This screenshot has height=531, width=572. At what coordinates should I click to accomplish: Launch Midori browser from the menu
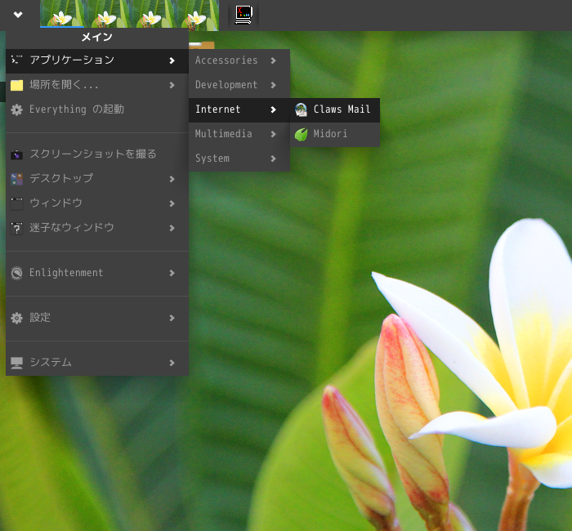(x=335, y=134)
